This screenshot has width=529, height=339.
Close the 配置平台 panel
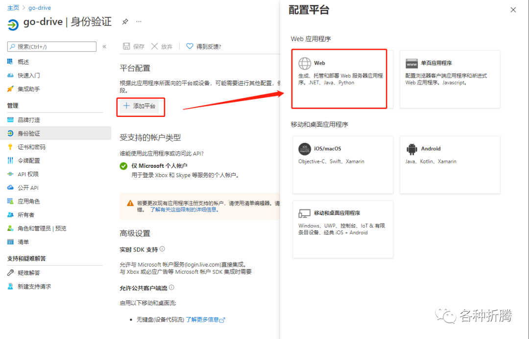click(x=513, y=10)
